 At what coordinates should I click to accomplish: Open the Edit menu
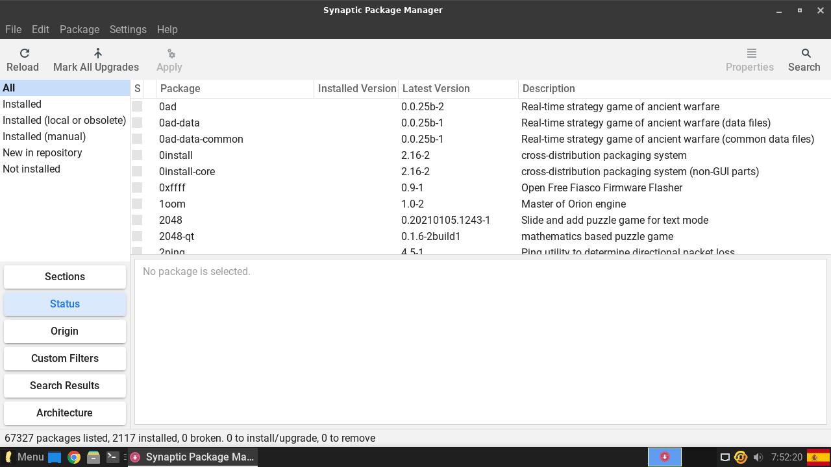tap(40, 29)
